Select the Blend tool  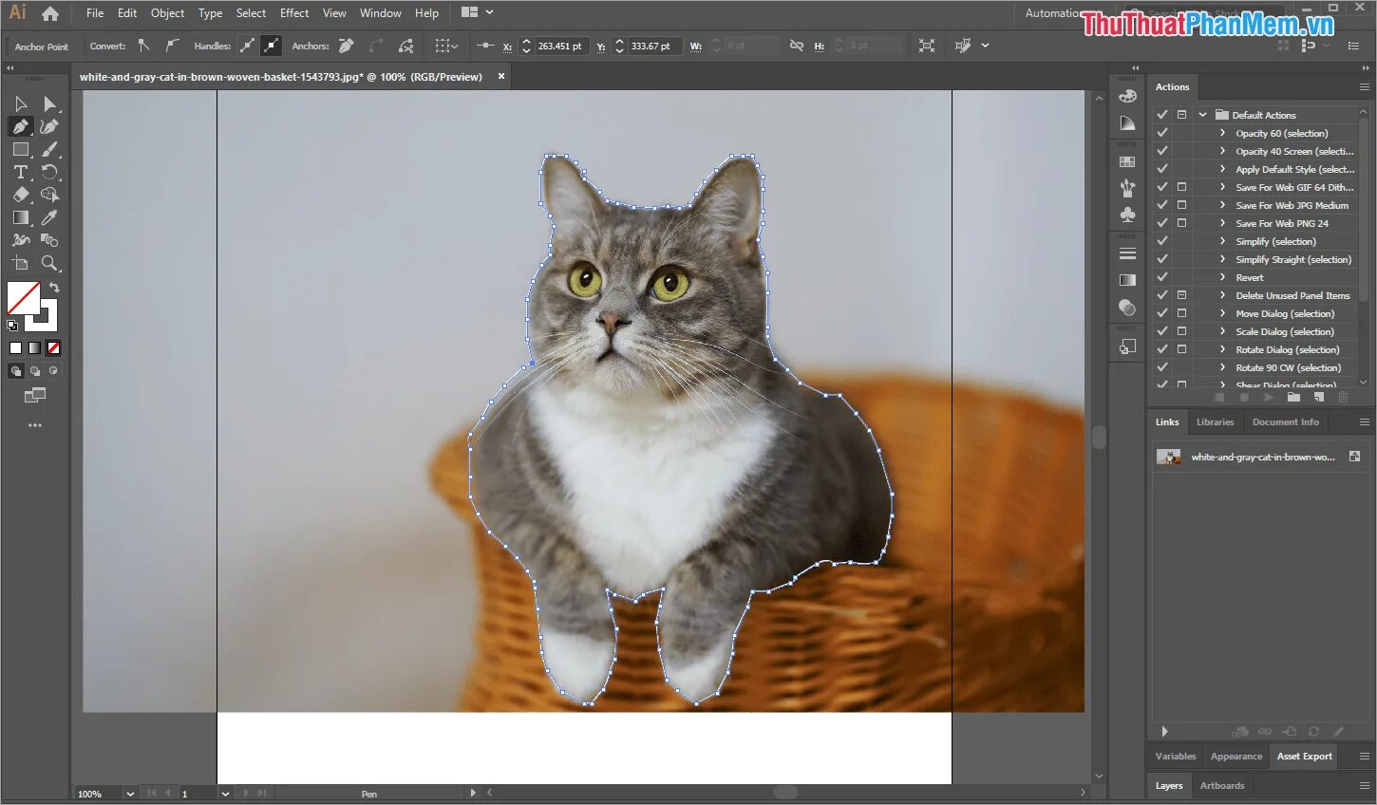(x=49, y=240)
